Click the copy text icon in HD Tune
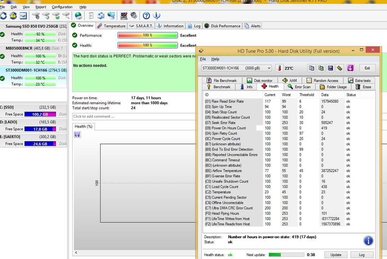Screen dimensions: 387x259 [312, 68]
